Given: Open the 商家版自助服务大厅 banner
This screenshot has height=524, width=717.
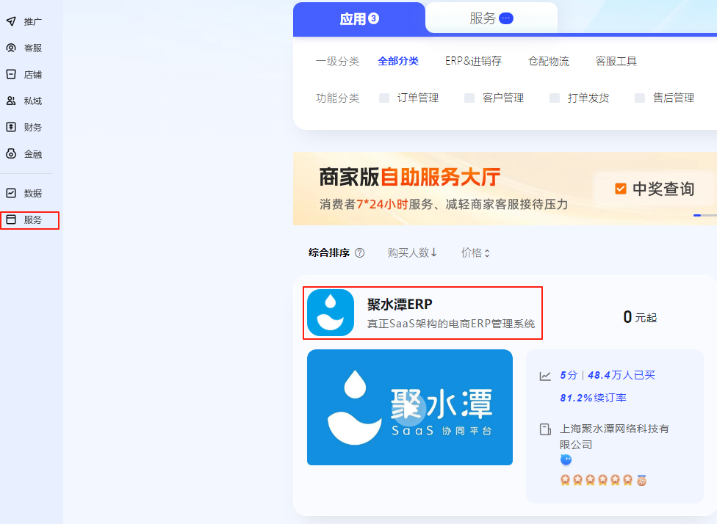Looking at the screenshot, I should tap(505, 189).
